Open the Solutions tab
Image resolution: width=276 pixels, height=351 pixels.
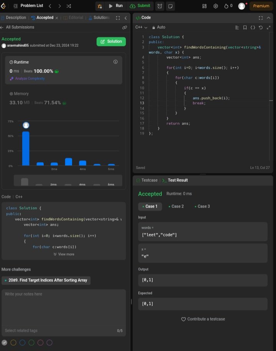tap(99, 18)
